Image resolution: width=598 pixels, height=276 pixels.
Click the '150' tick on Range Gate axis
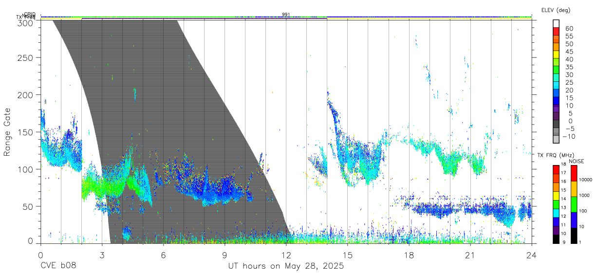[25, 132]
